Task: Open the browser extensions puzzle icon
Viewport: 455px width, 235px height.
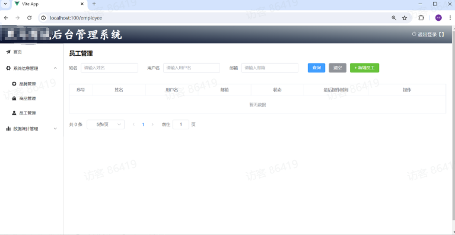Action: point(421,18)
